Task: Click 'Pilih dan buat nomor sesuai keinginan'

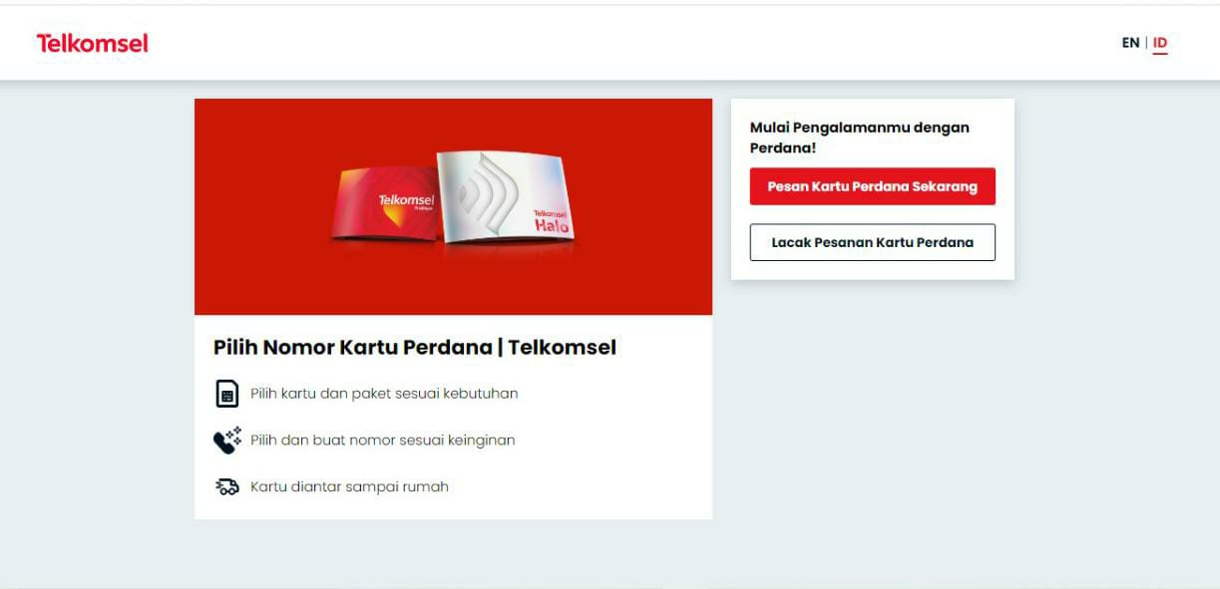Action: coord(383,441)
